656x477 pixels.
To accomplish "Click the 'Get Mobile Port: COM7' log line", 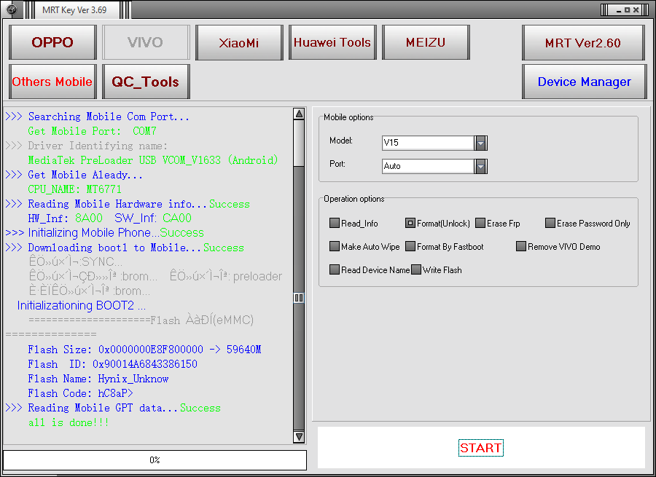I will point(92,131).
